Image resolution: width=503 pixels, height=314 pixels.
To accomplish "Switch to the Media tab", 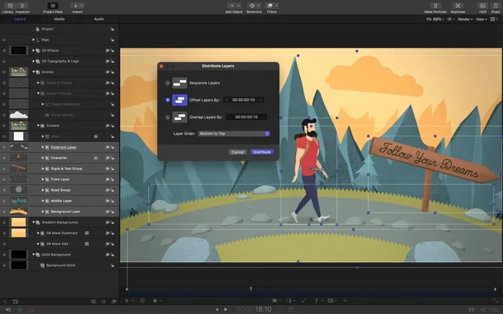I will click(x=59, y=19).
